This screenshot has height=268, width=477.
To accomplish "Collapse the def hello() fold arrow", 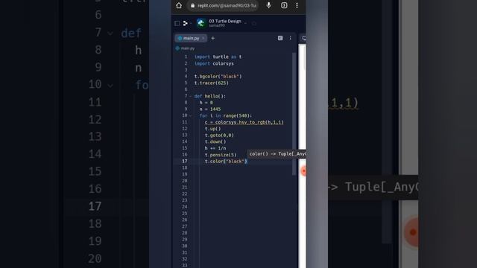I will 191,96.
